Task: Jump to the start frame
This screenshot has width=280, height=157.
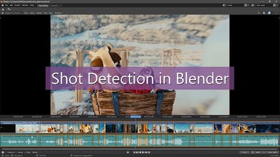Action: 134,152
